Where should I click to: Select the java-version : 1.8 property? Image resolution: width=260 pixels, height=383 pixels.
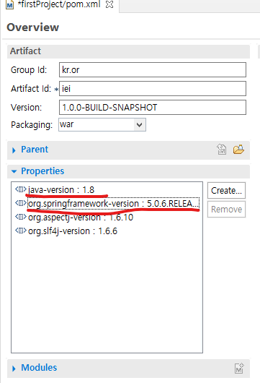click(61, 190)
